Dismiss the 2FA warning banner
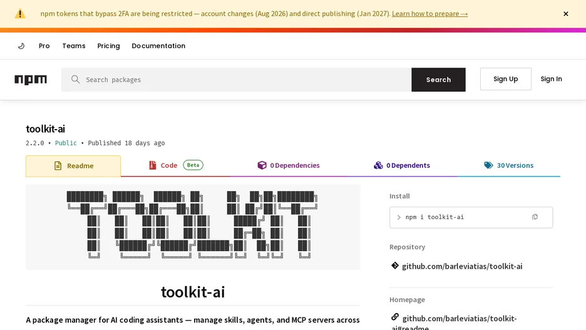This screenshot has height=330, width=586. [565, 14]
